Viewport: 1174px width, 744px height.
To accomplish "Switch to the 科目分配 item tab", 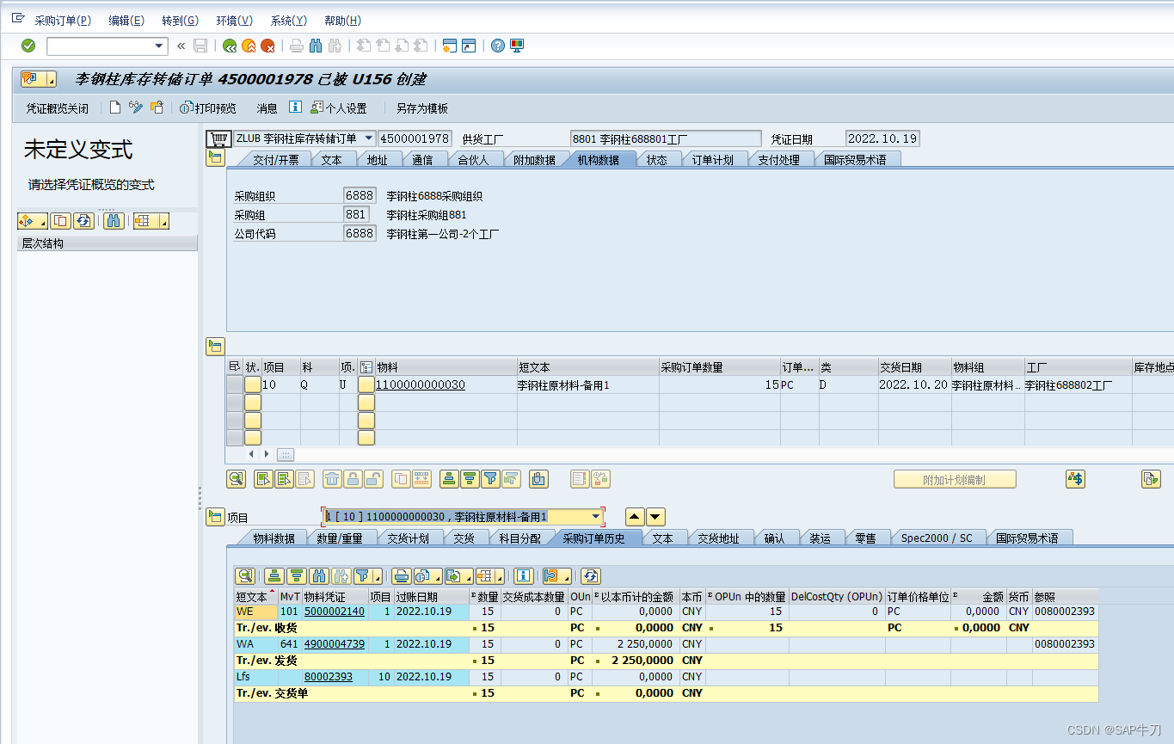I will point(519,538).
